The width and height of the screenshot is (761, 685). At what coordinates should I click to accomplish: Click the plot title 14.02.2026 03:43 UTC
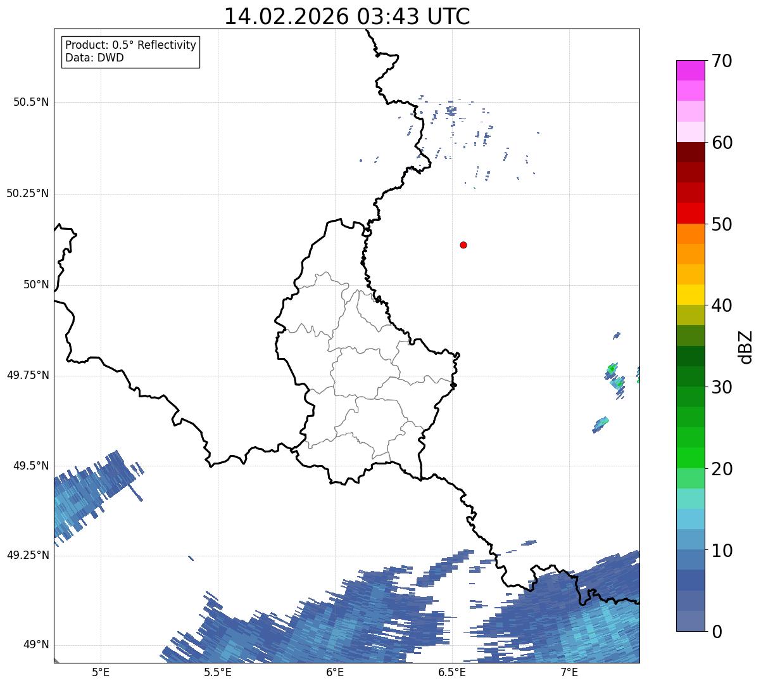[347, 16]
